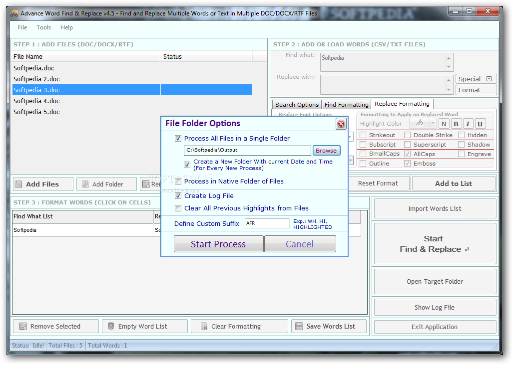Enable Process in Native Folder of Files

click(178, 181)
